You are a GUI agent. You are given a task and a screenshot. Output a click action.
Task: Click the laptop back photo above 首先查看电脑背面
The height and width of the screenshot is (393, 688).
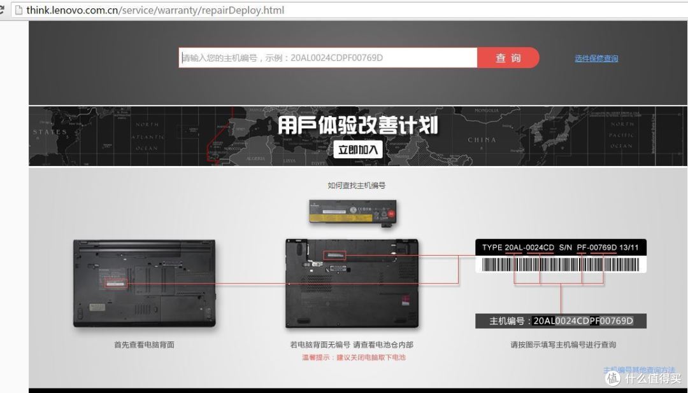(x=145, y=283)
